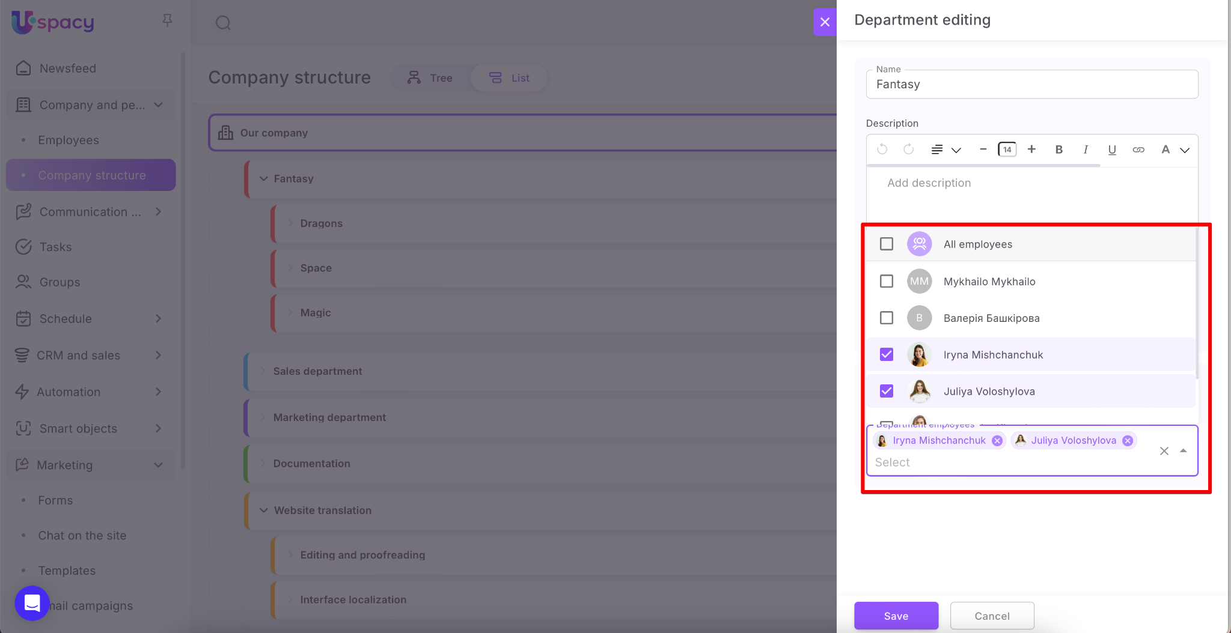Cancel department editing
The height and width of the screenshot is (633, 1231).
coord(992,616)
